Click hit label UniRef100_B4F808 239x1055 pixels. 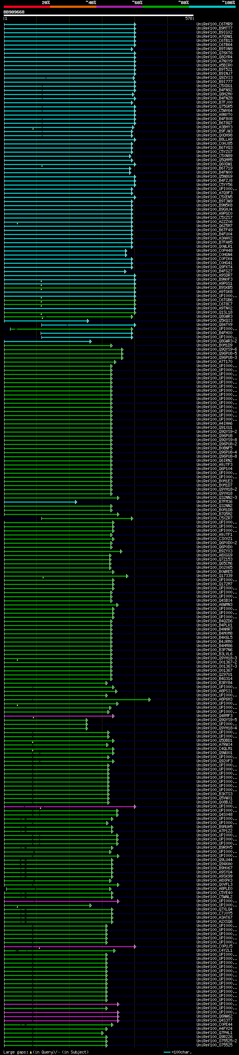[x=214, y=119]
